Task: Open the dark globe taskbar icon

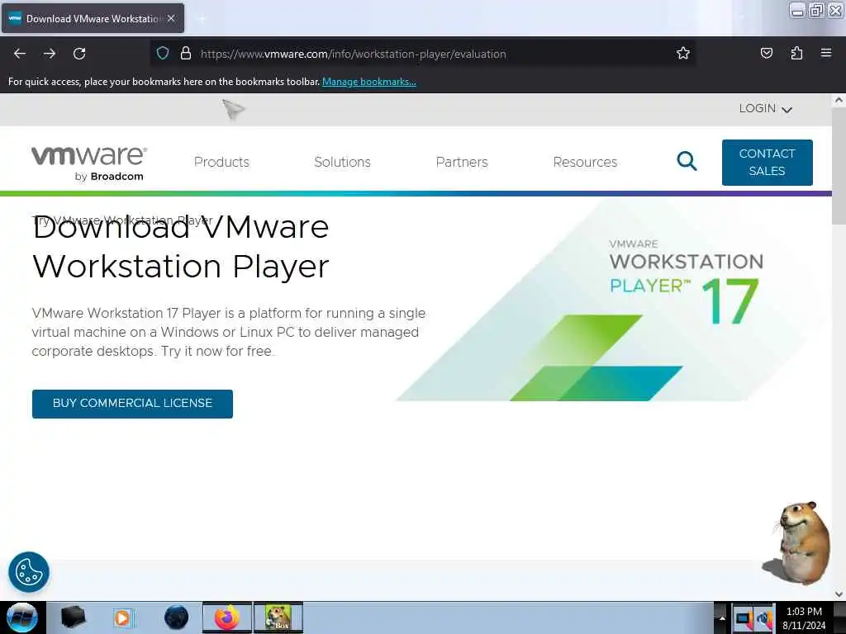Action: point(176,617)
